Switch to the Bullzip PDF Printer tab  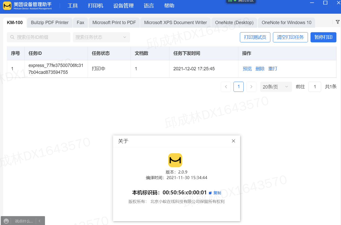pyautogui.click(x=50, y=23)
